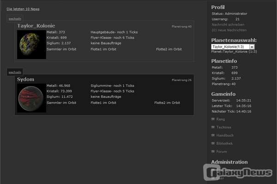
Task: Open the Rang link icon
Action: 213,119
